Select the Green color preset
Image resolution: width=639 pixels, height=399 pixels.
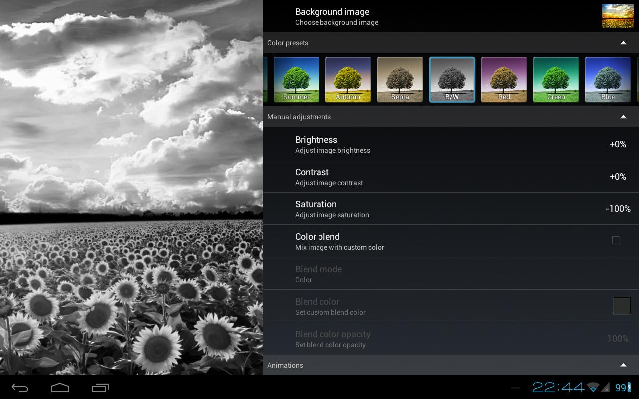click(556, 80)
